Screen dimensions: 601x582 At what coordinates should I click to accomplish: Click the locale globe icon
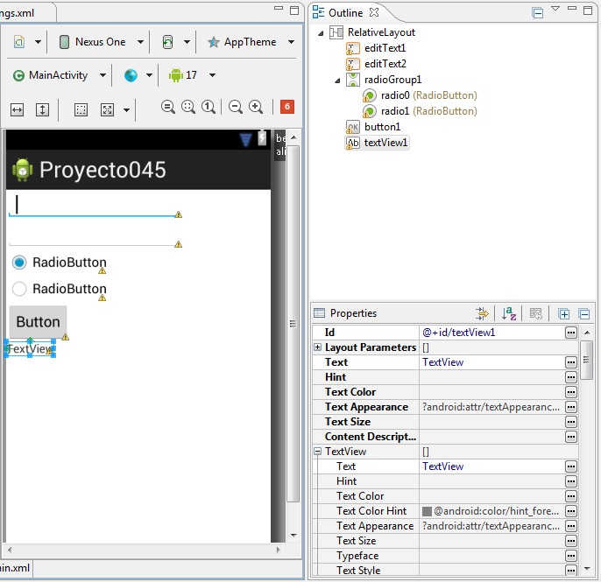click(x=131, y=75)
